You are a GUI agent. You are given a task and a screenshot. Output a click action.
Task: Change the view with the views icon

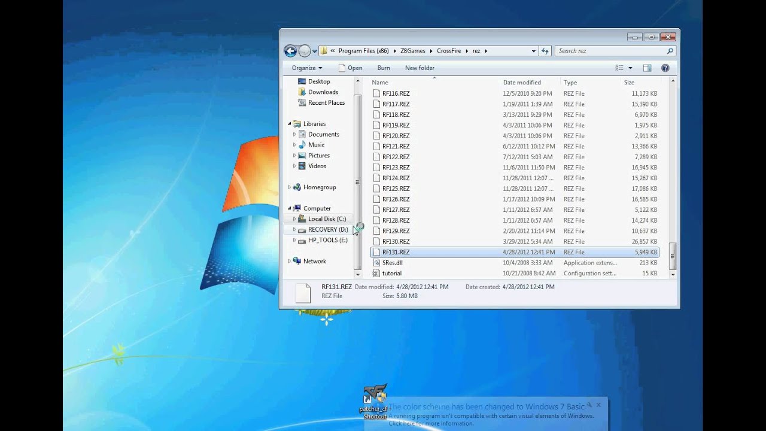(619, 68)
